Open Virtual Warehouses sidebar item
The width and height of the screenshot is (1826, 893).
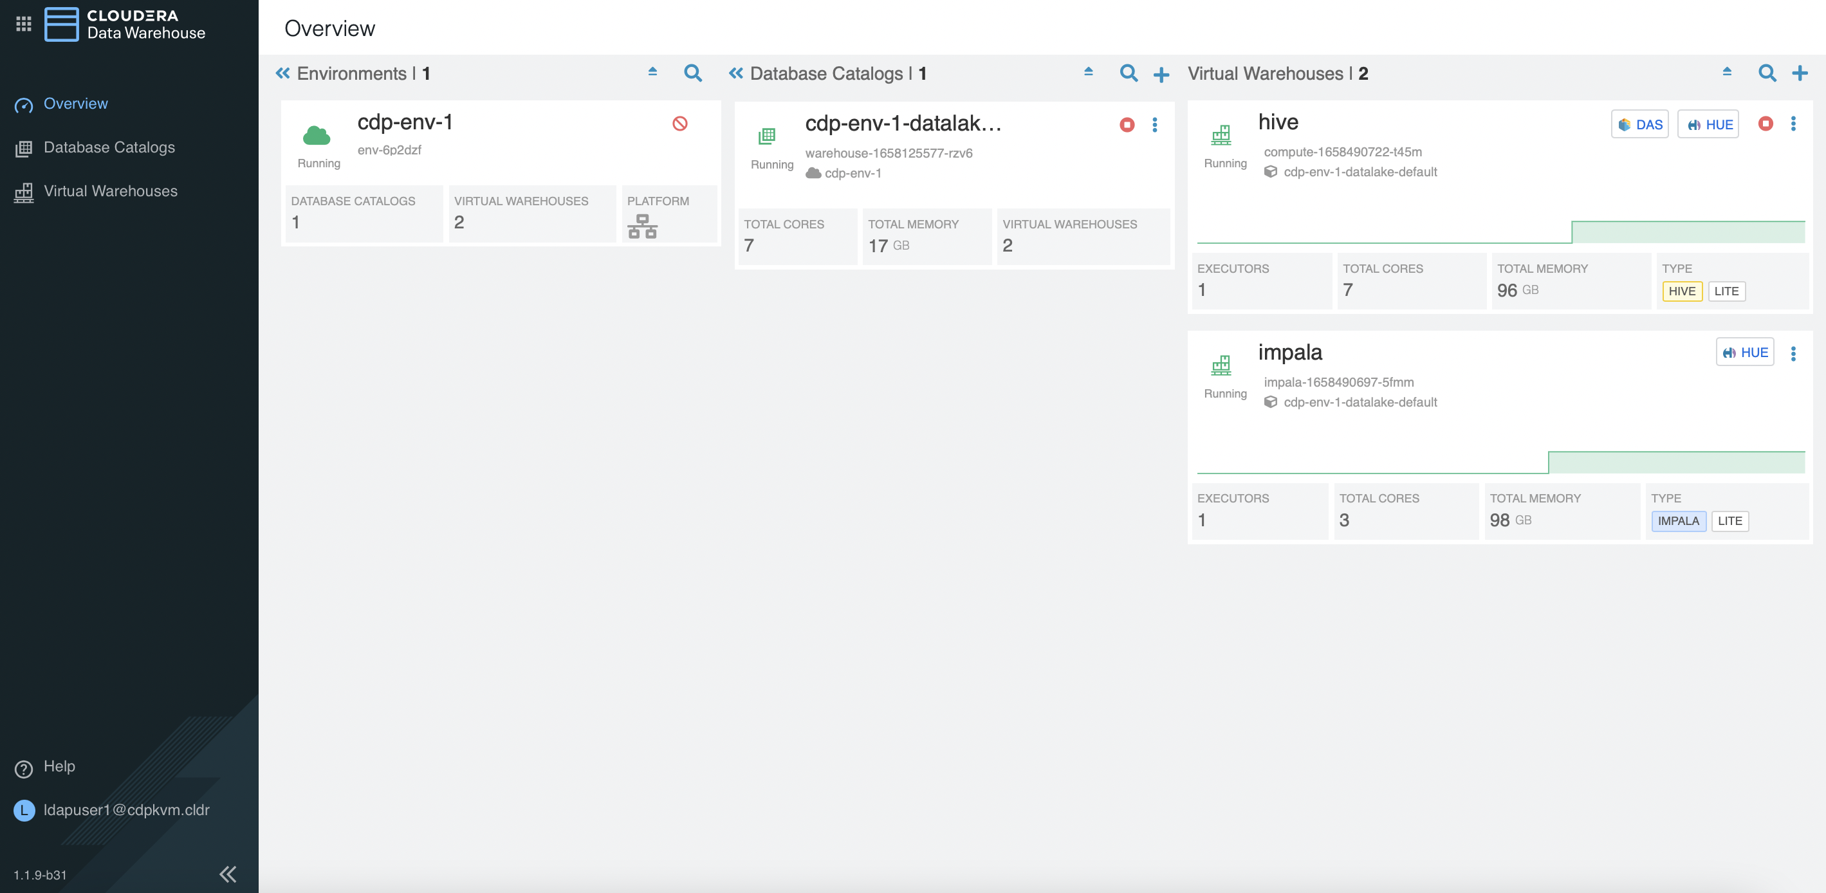(x=111, y=191)
